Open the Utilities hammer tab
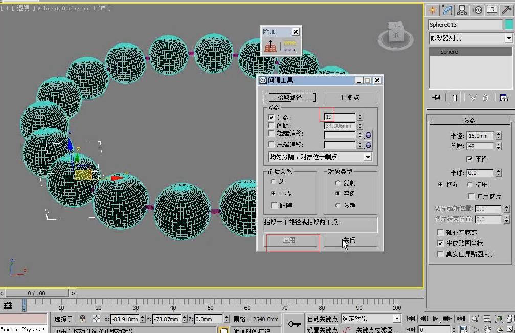 506,10
